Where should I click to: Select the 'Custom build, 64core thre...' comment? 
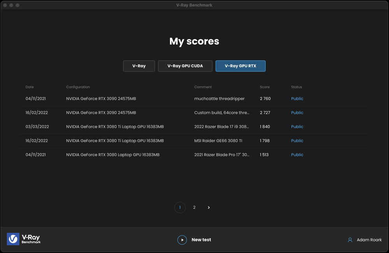point(222,113)
